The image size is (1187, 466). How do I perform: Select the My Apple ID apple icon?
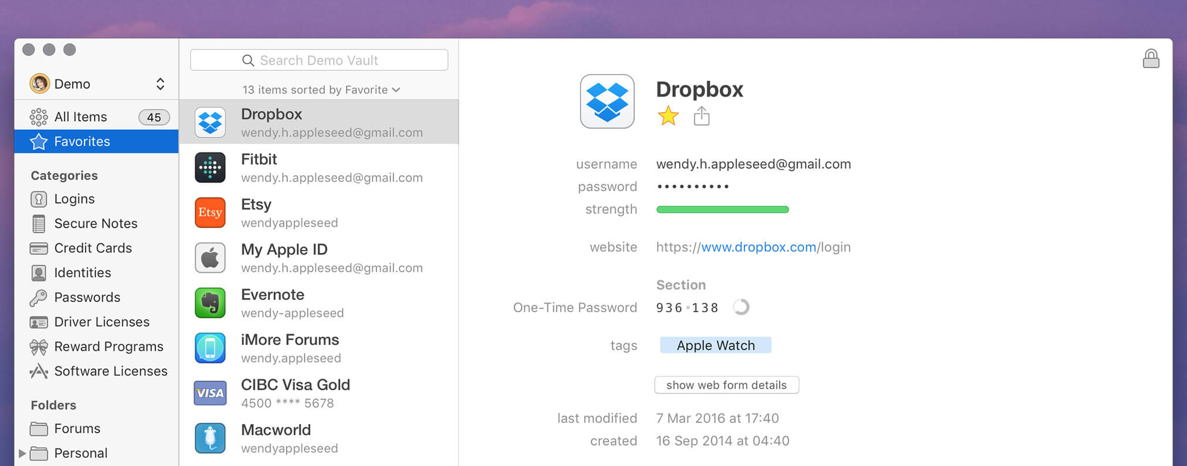[210, 257]
